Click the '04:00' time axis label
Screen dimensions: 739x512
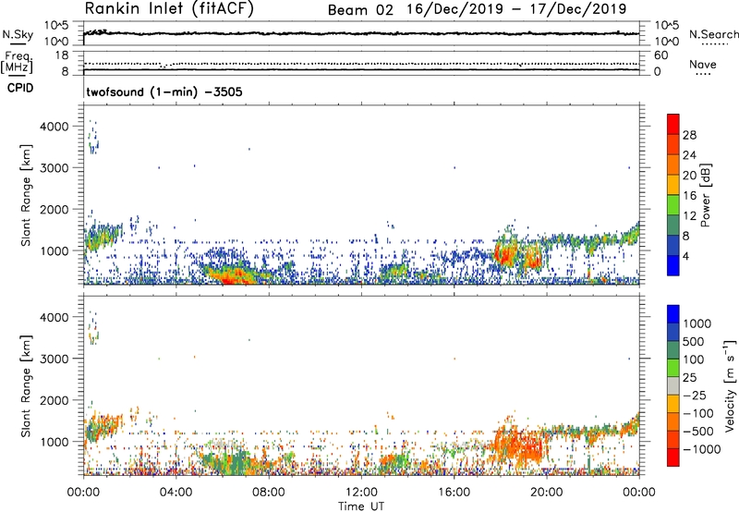tap(176, 493)
